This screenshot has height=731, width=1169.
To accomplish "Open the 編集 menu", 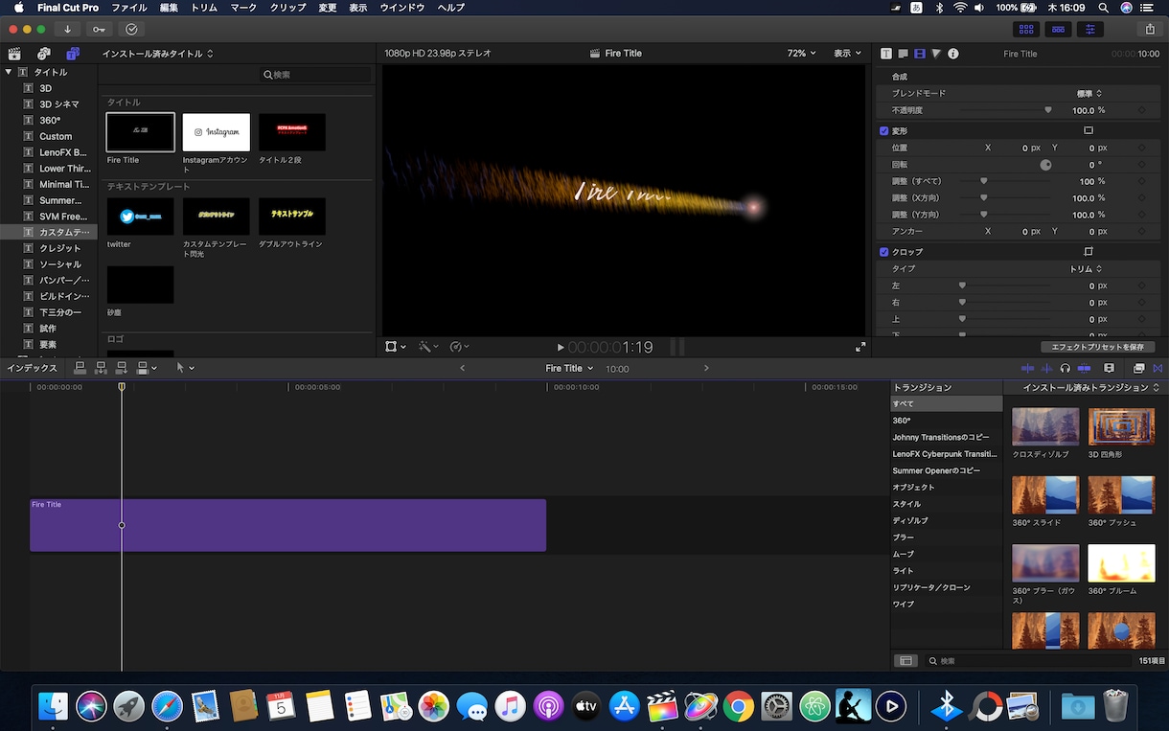I will [x=169, y=8].
